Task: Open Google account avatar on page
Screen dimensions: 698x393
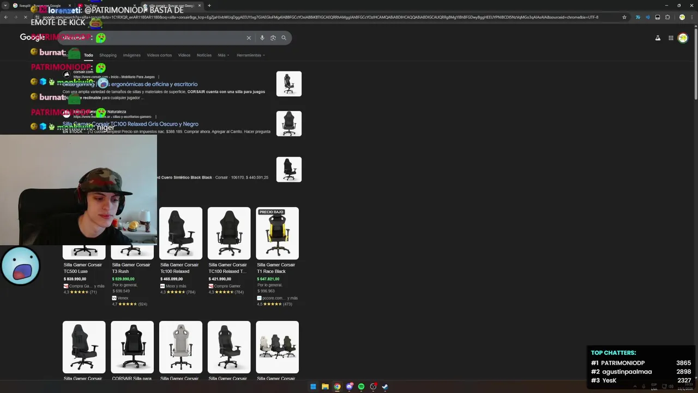Action: (x=683, y=38)
